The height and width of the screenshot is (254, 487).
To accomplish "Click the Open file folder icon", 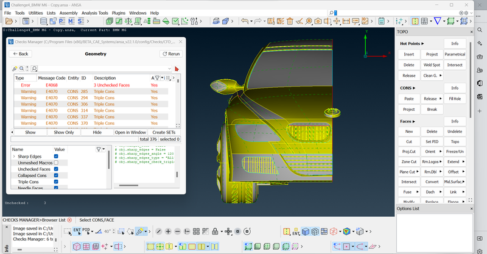I will click(9, 21).
